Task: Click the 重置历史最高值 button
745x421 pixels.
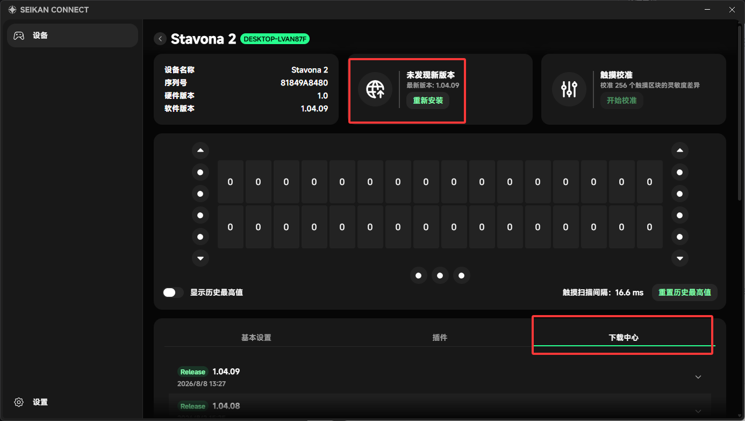Action: pyautogui.click(x=685, y=292)
